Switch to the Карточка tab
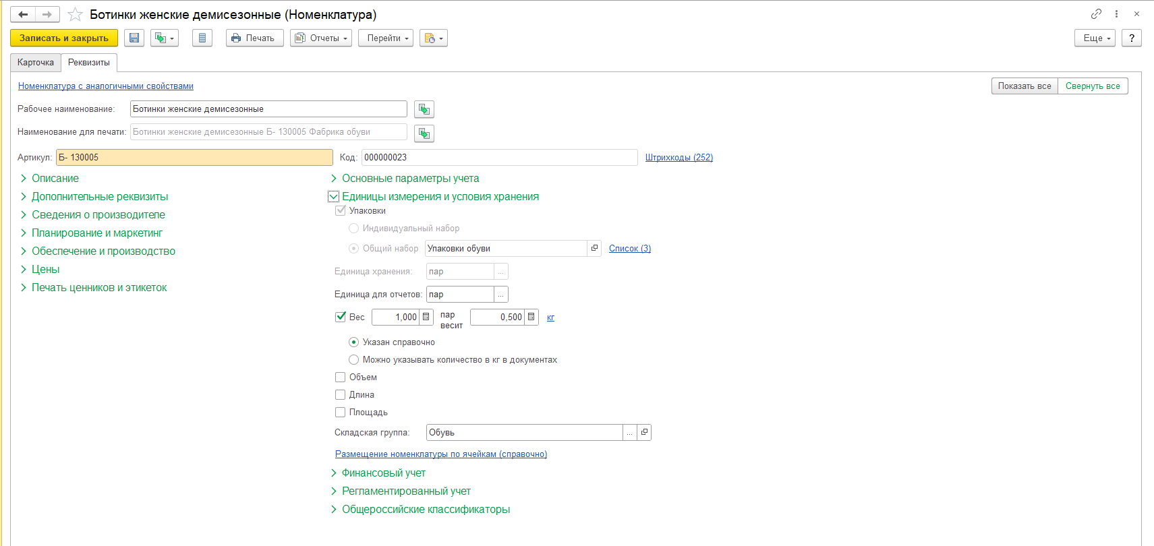The height and width of the screenshot is (546, 1154). pos(36,63)
